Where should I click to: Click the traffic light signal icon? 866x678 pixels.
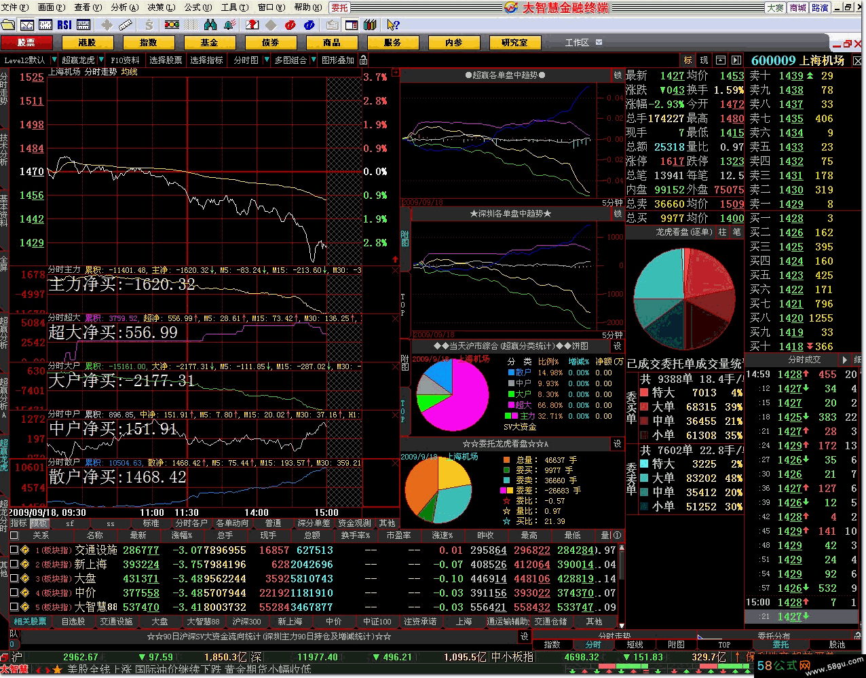point(172,25)
